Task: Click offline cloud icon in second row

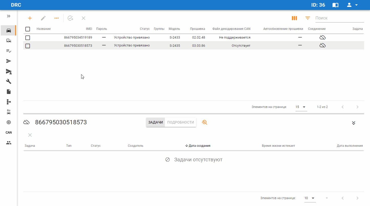Action: point(323,45)
